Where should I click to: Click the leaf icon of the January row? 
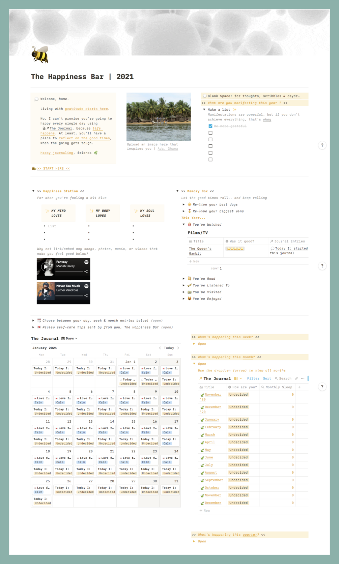202,420
